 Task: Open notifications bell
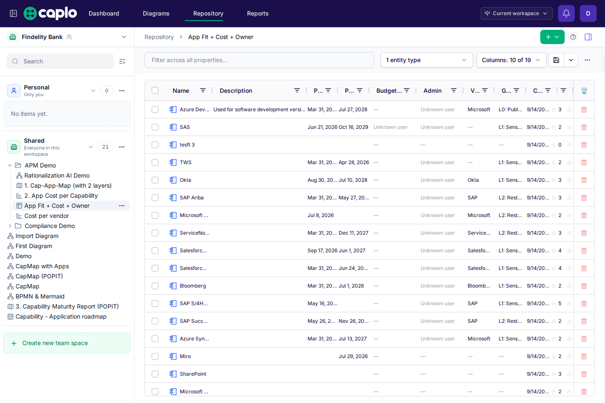pos(566,13)
